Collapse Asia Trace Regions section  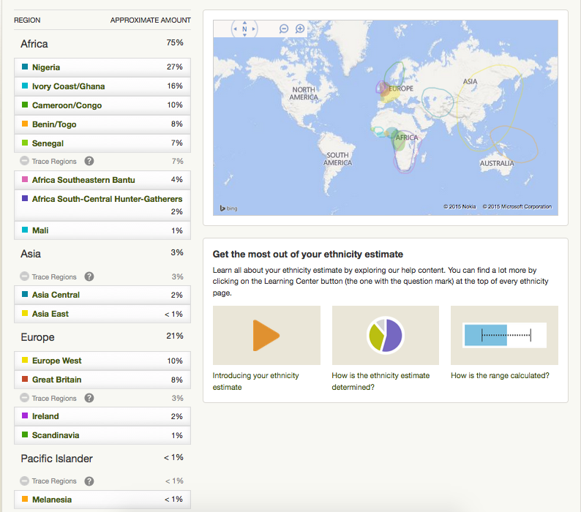24,277
